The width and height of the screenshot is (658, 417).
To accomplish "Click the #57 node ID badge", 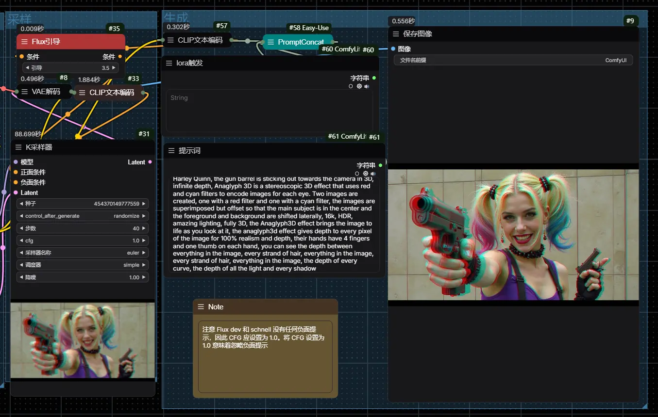I will tap(222, 26).
